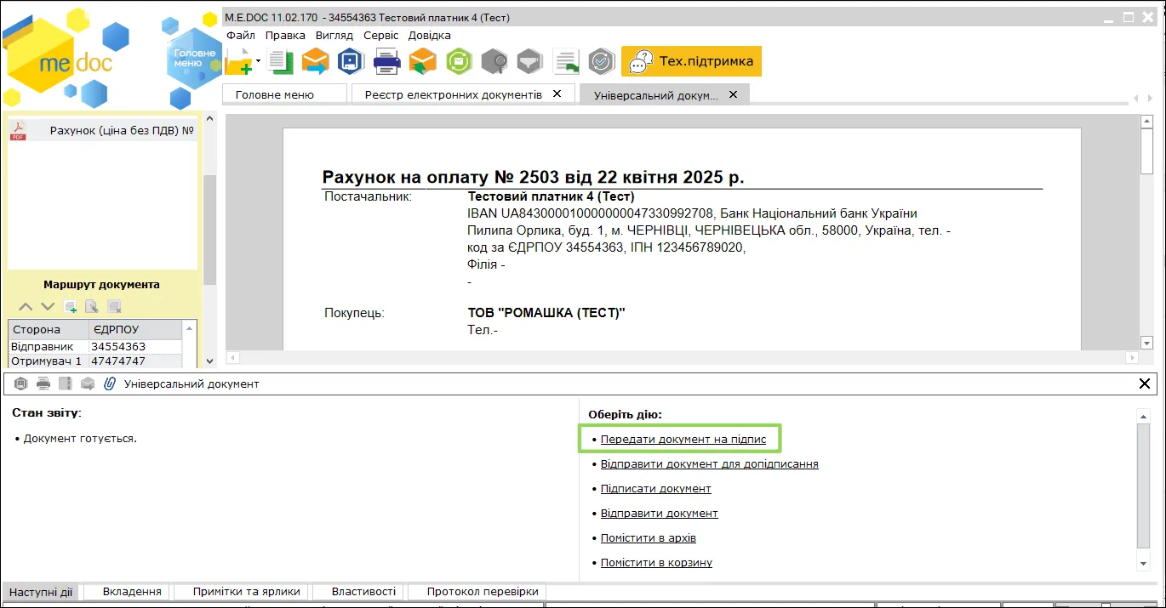Click the create new document folder icon

pos(239,61)
